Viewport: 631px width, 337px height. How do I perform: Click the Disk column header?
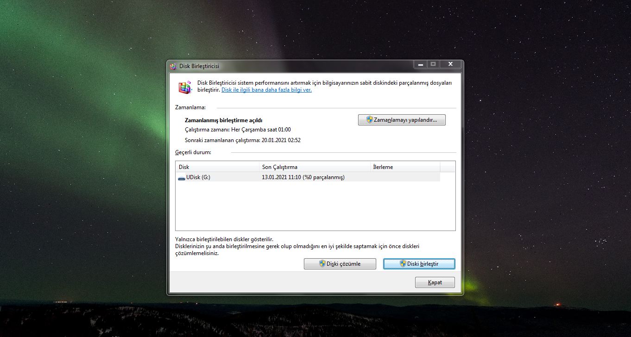tap(217, 167)
